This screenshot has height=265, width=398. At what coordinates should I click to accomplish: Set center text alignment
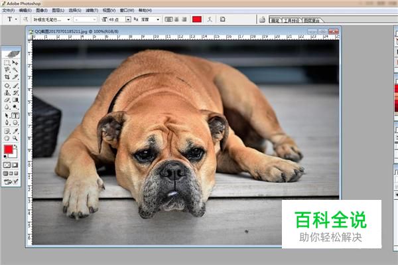pos(176,19)
